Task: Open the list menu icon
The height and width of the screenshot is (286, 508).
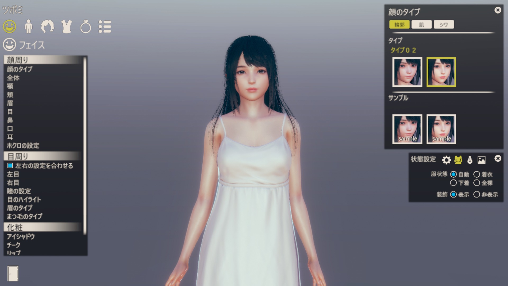Action: click(x=105, y=26)
